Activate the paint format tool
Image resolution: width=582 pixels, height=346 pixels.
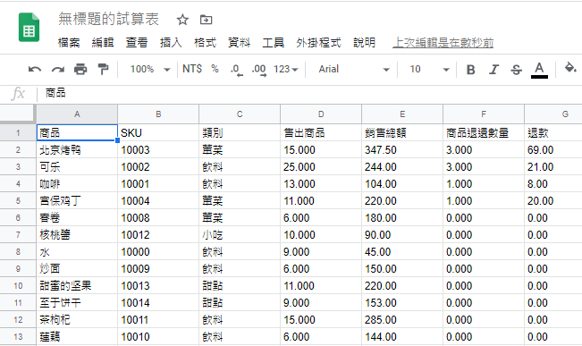[103, 69]
